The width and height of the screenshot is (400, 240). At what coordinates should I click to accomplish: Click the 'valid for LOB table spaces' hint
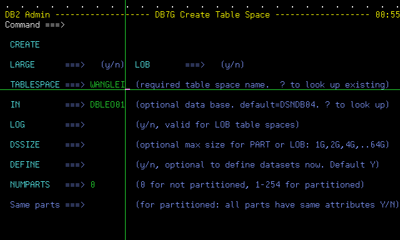tap(217, 125)
